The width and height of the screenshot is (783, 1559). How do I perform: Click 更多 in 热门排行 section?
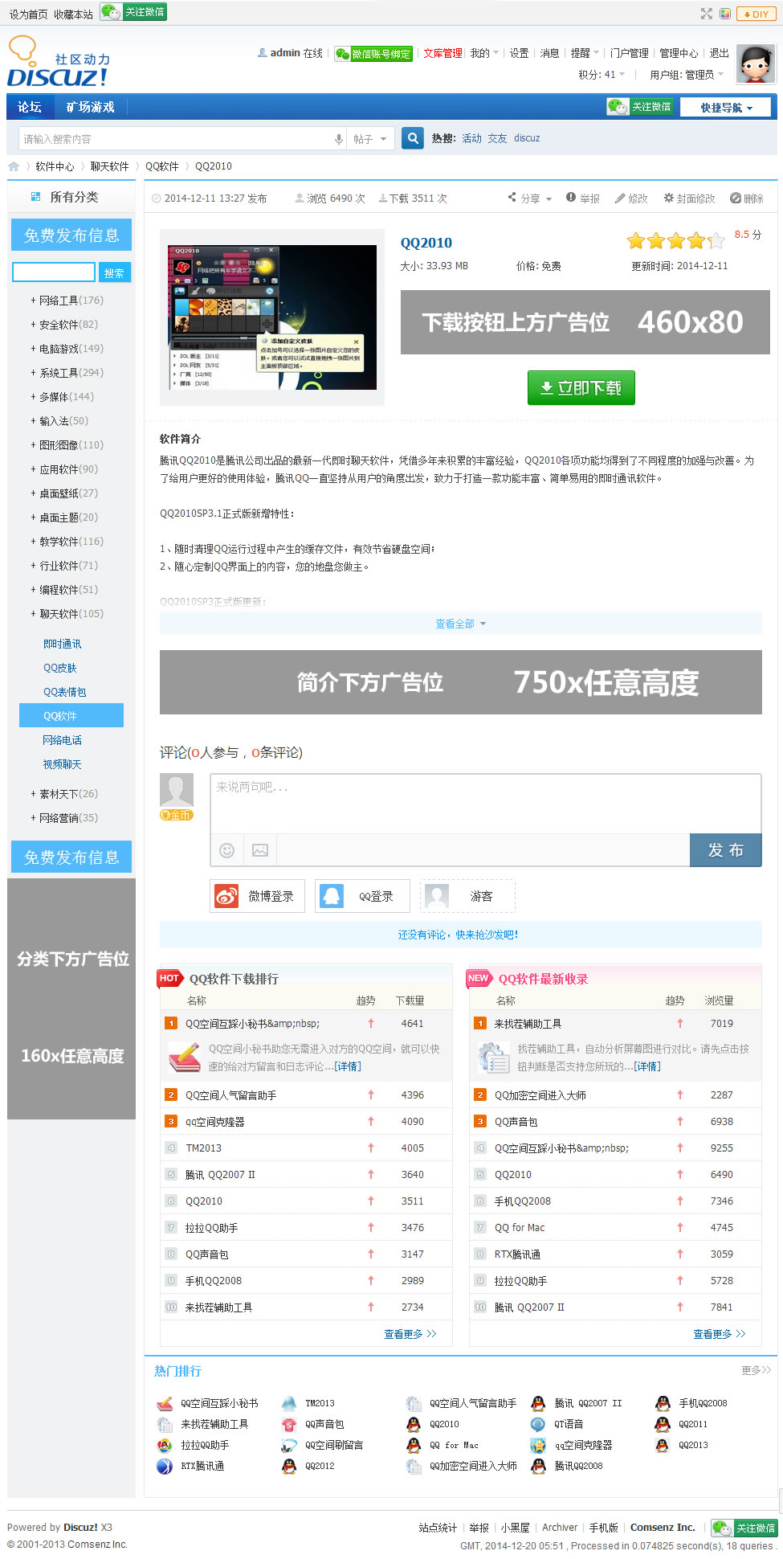[756, 1370]
